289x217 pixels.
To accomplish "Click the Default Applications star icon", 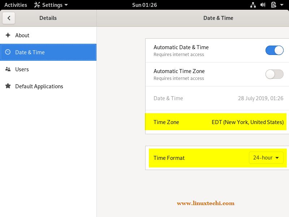I will pyautogui.click(x=8, y=86).
